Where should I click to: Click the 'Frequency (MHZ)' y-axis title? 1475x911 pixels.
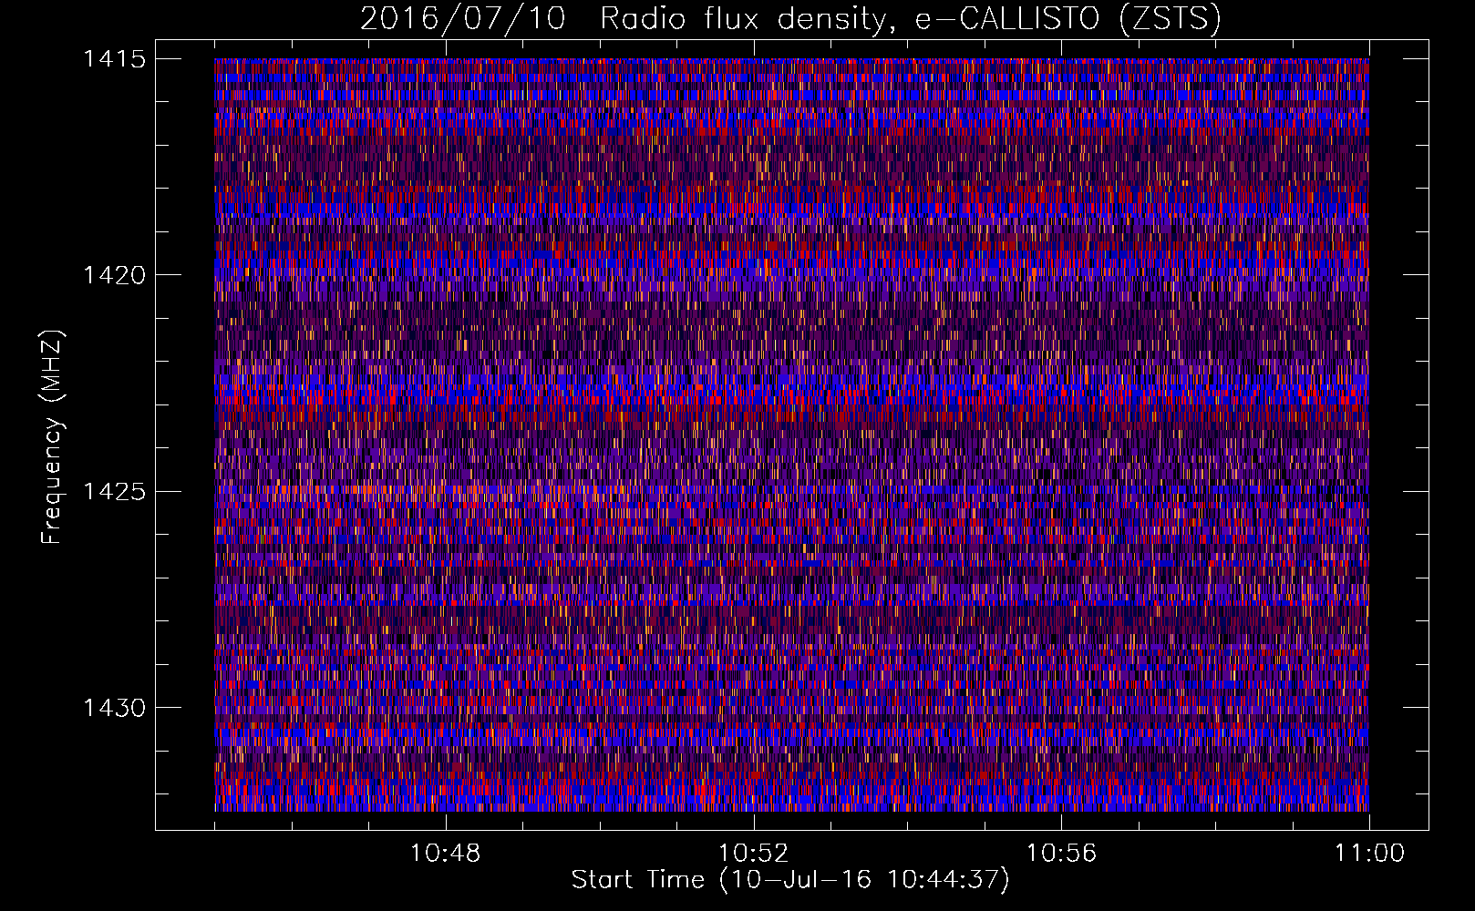tap(53, 436)
